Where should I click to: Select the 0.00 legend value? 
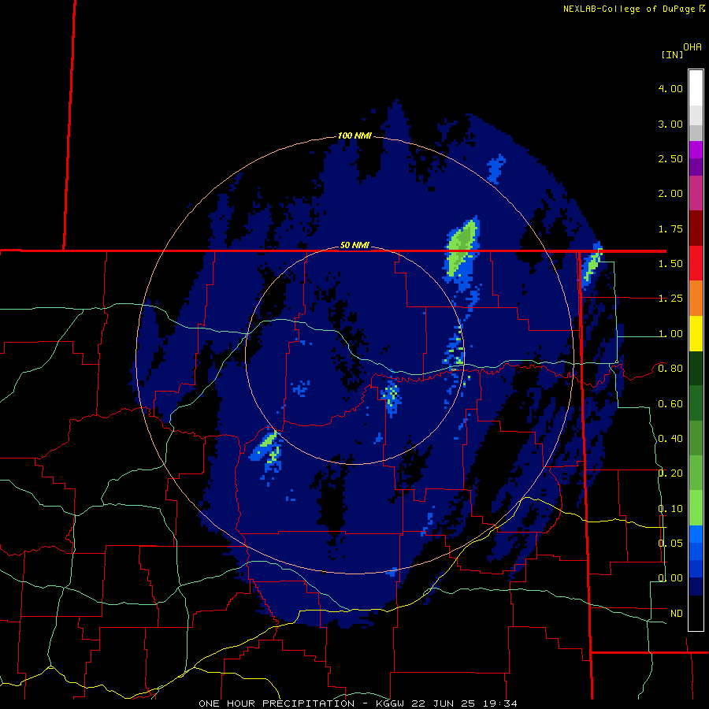point(670,578)
